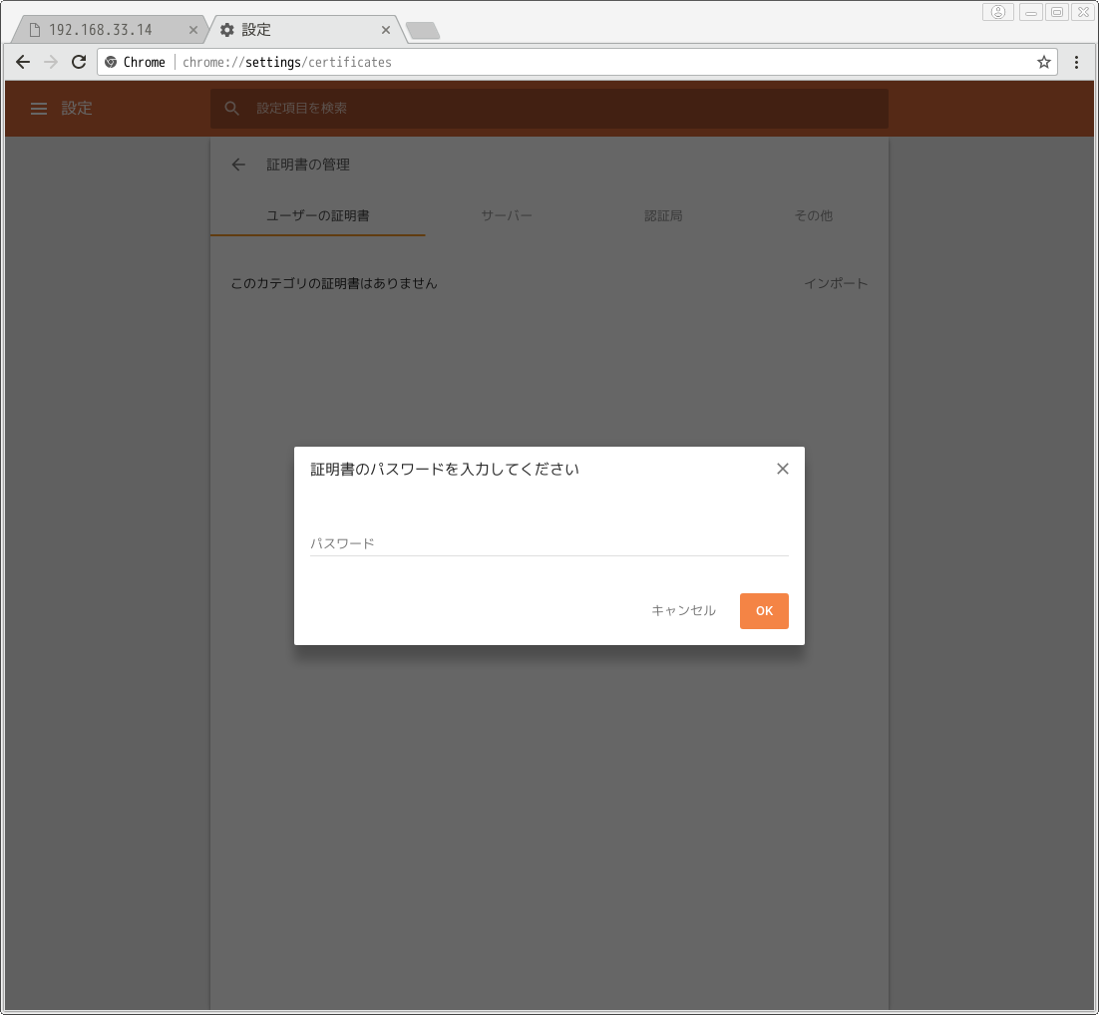This screenshot has width=1099, height=1015.
Task: Click the OK button in password dialog
Action: click(764, 611)
